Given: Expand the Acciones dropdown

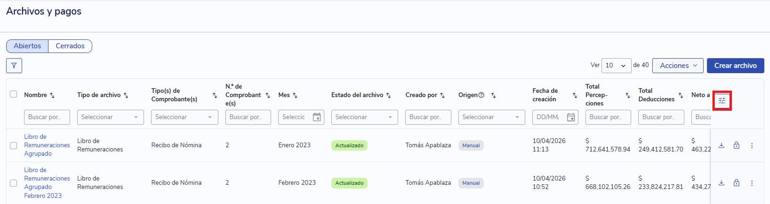Looking at the screenshot, I should click(x=678, y=66).
